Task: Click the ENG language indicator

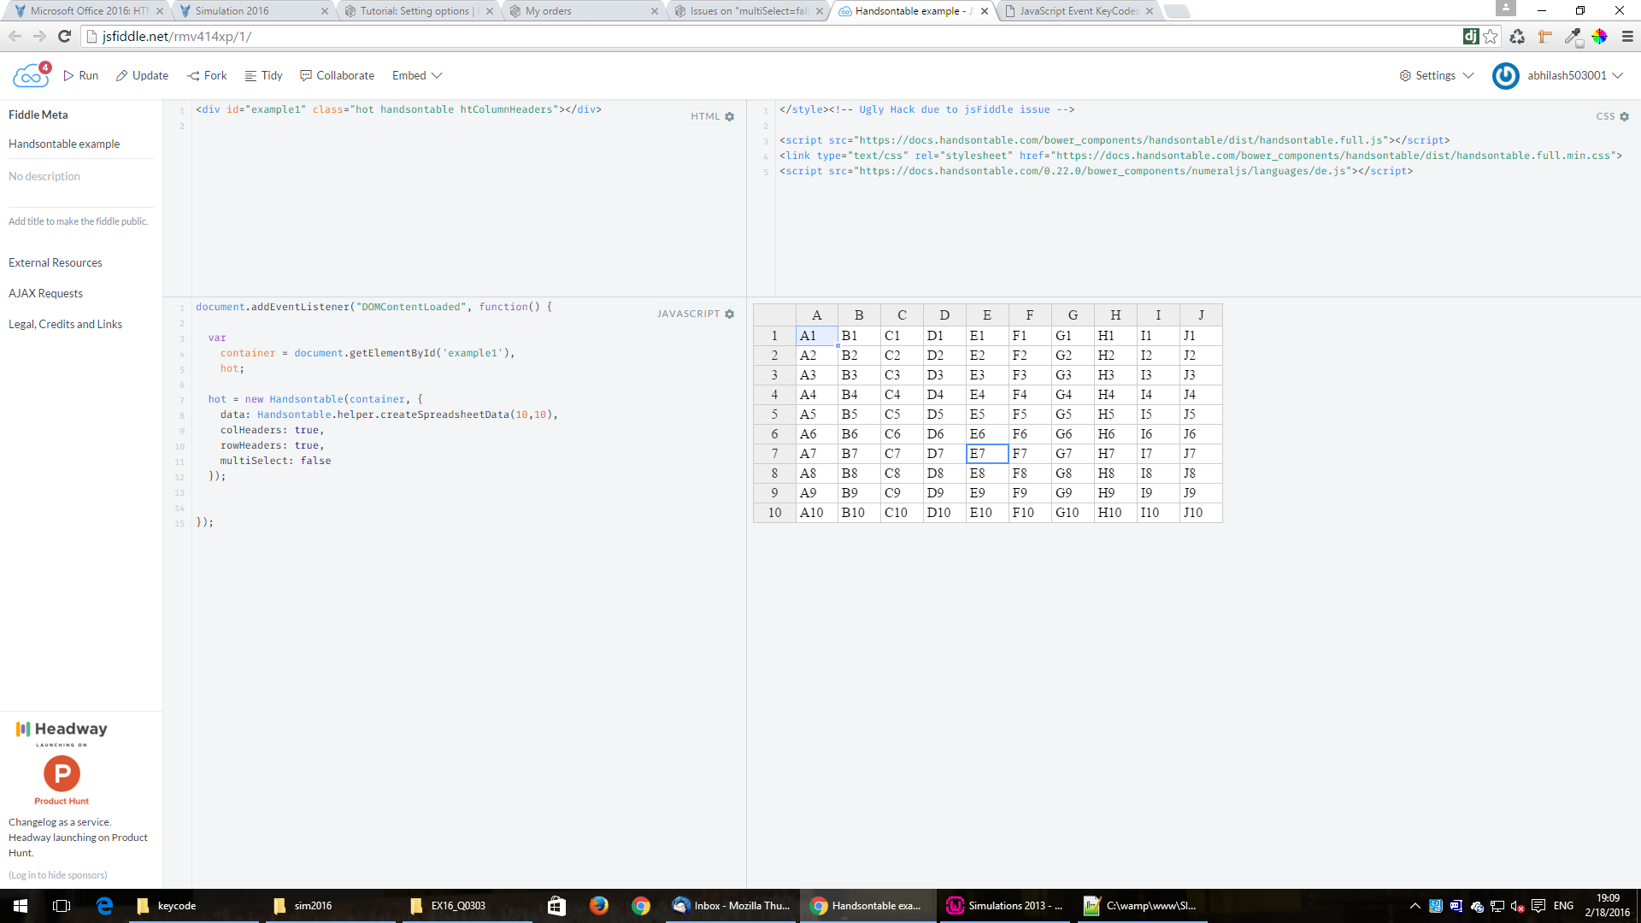Action: click(1563, 906)
